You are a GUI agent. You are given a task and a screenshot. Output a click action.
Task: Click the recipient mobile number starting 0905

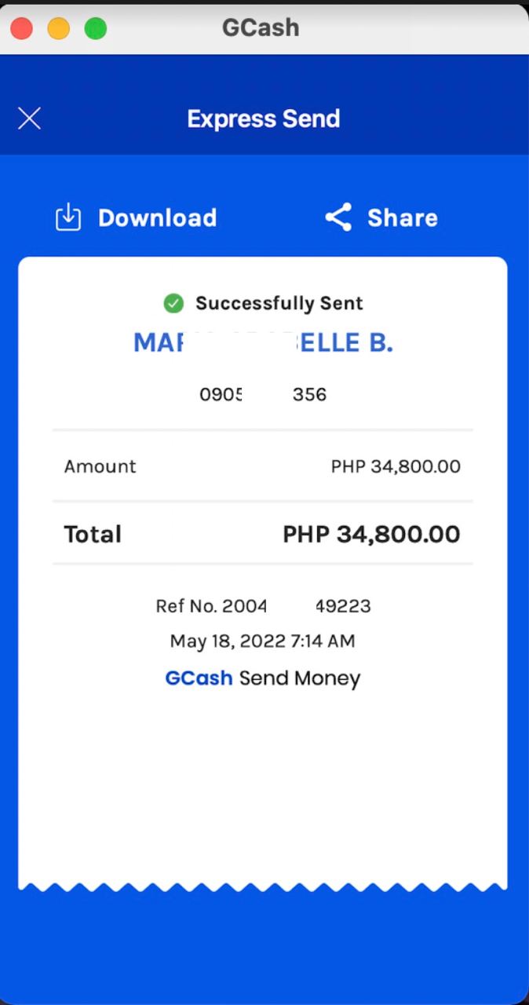[263, 394]
